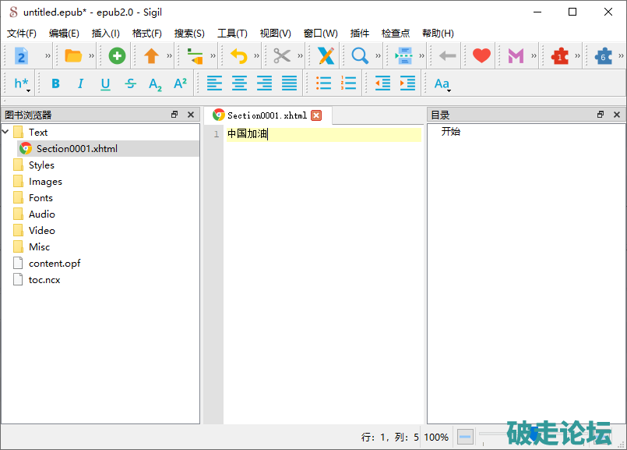627x450 pixels.
Task: Click the Cut scissors icon
Action: pyautogui.click(x=281, y=55)
